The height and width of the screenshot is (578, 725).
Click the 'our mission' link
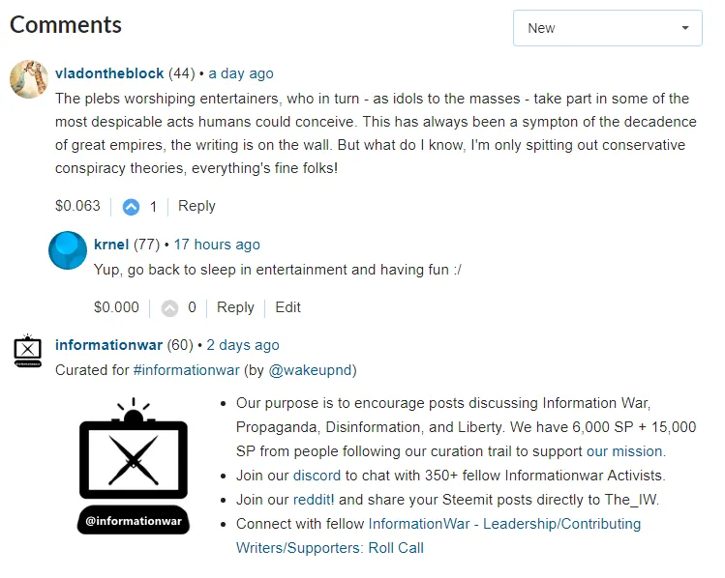tap(624, 451)
